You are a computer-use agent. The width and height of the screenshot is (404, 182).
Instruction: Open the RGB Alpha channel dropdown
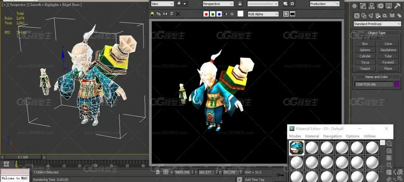point(263,14)
